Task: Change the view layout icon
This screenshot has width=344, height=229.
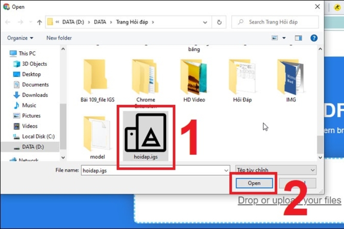Action: point(275,38)
